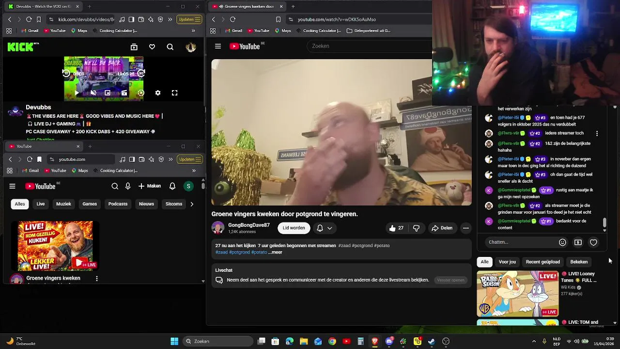Viewport: 620px width, 349px height.
Task: Open options menu for Groene vingers kweken video
Action: 97,279
